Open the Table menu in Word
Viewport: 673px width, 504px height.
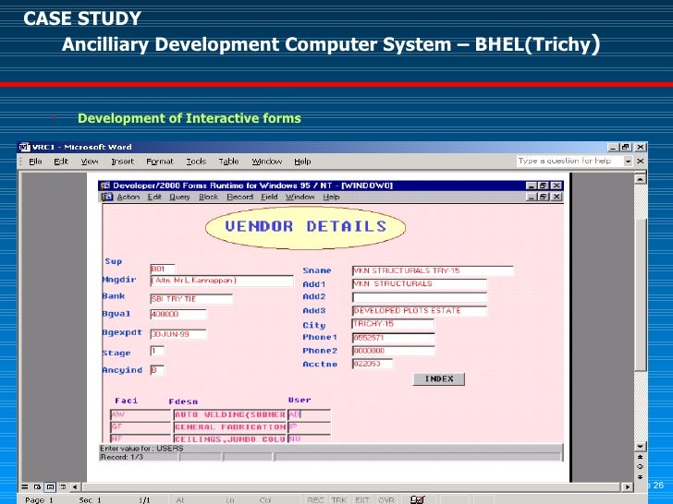click(x=228, y=162)
